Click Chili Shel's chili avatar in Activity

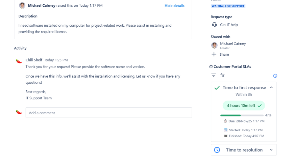(x=19, y=61)
